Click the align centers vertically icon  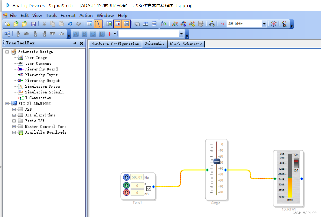tap(18, 34)
